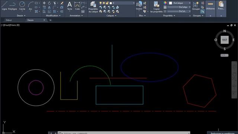
Task: Toggle layer on/off light bulb
Action: click(x=100, y=3)
